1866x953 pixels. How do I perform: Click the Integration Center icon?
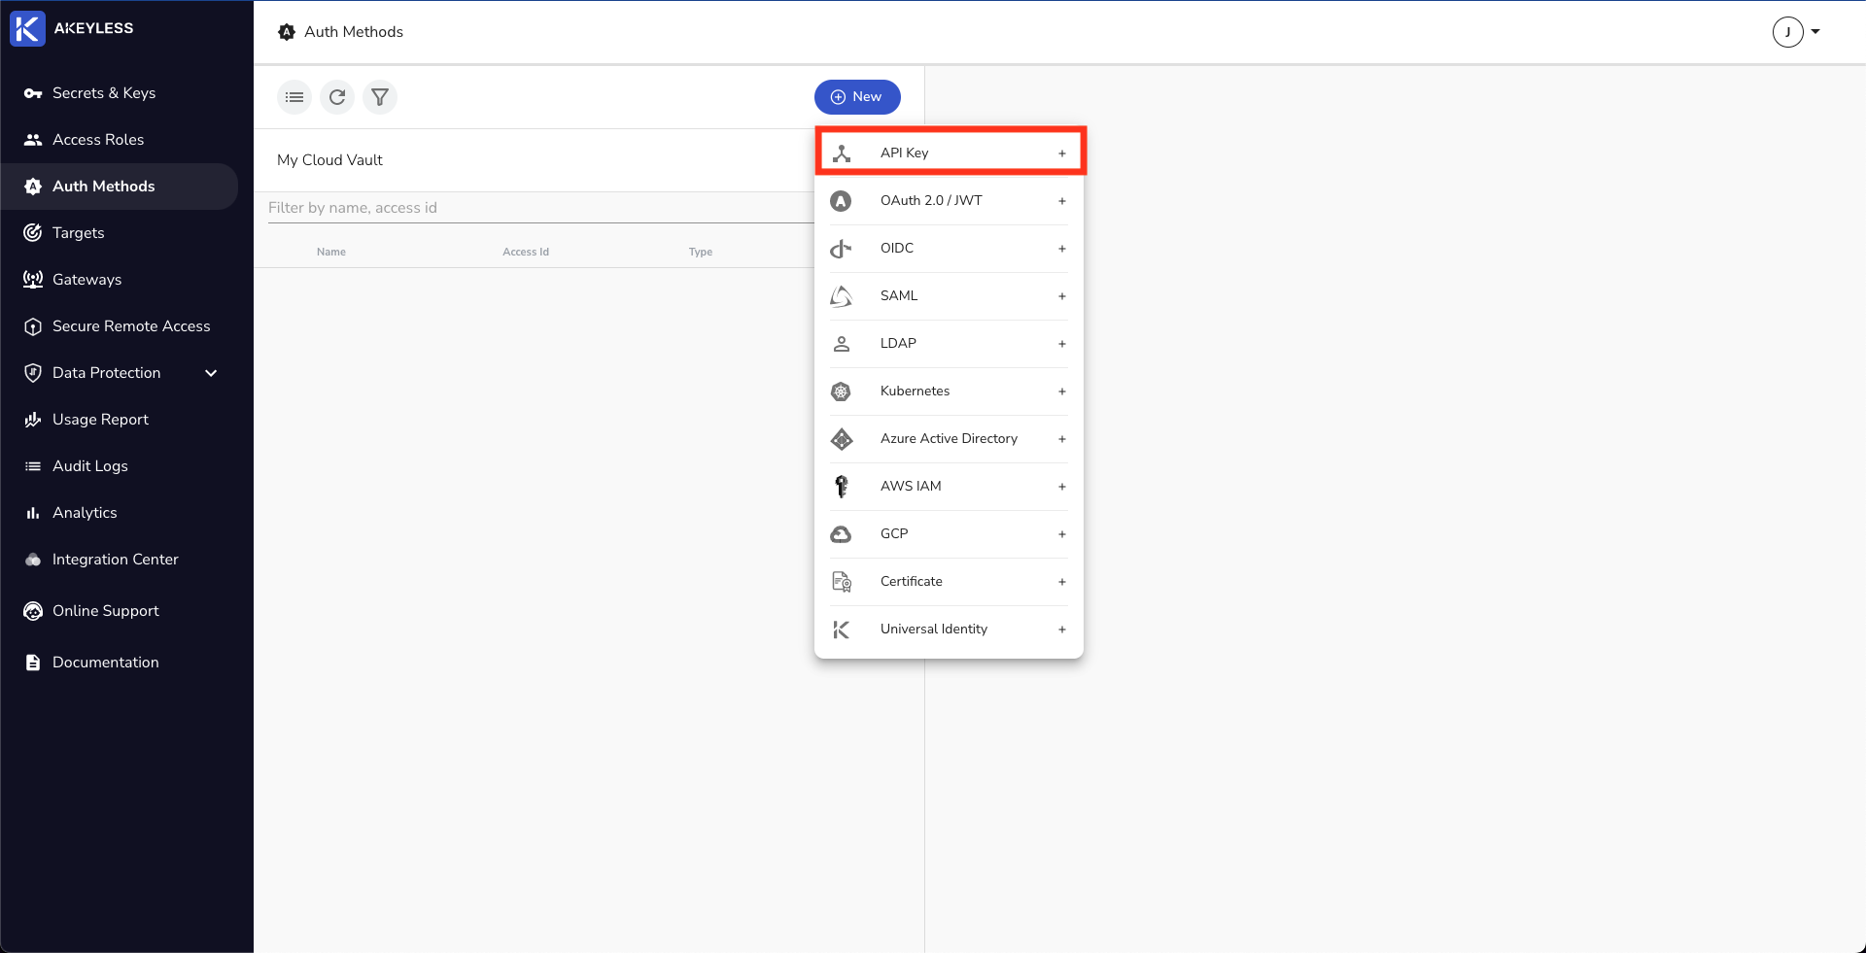(x=33, y=560)
